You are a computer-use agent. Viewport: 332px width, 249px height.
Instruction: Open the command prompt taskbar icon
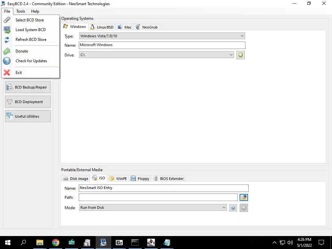135,243
